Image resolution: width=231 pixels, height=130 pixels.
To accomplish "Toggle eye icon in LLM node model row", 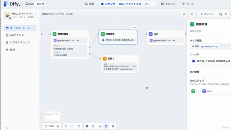I will tap(174, 40).
